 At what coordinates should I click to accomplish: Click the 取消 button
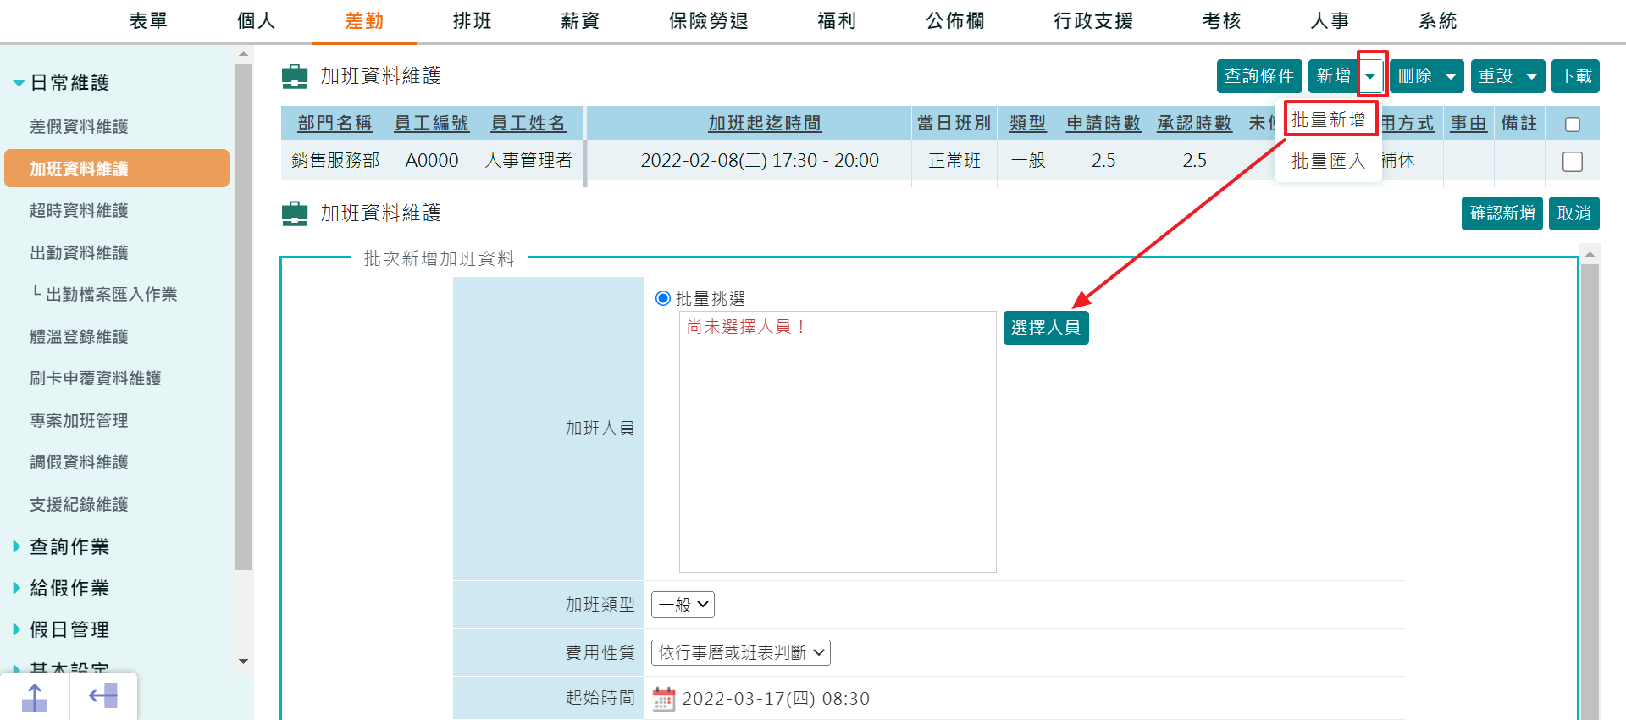(x=1574, y=213)
